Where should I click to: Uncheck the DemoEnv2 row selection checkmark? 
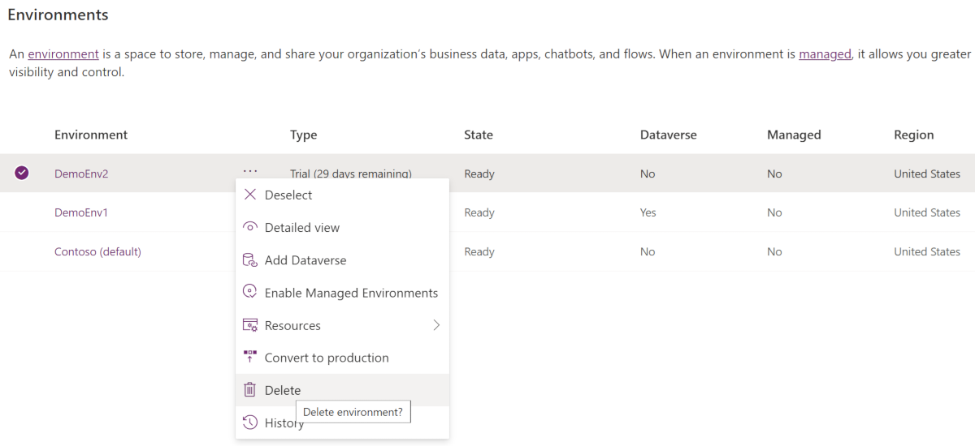pos(22,173)
